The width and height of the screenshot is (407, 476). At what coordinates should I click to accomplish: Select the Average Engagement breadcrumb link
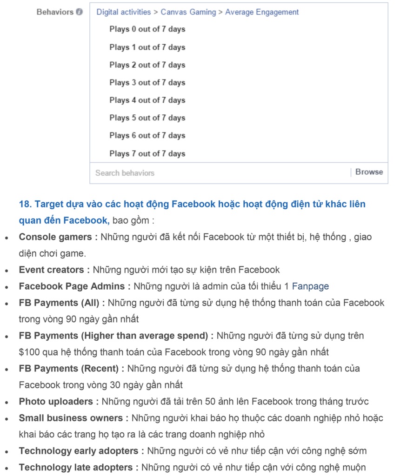[261, 12]
